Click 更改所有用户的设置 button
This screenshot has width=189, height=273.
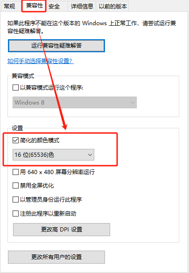(x=56, y=257)
